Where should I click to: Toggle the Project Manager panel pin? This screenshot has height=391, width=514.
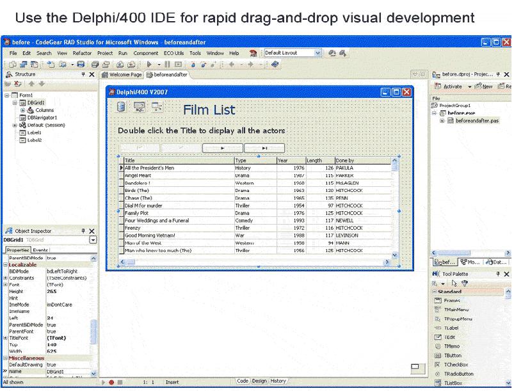point(498,74)
